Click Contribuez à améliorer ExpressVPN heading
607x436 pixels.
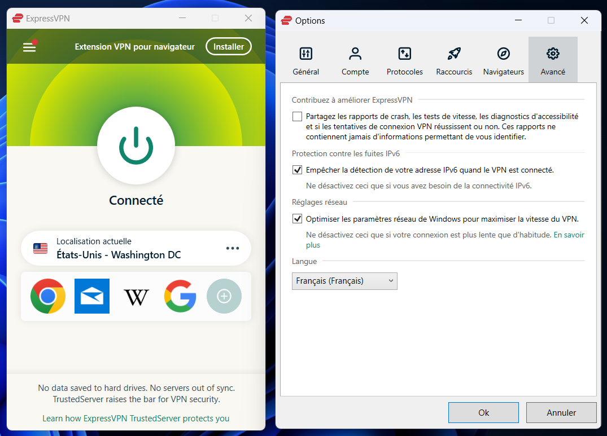pos(352,100)
